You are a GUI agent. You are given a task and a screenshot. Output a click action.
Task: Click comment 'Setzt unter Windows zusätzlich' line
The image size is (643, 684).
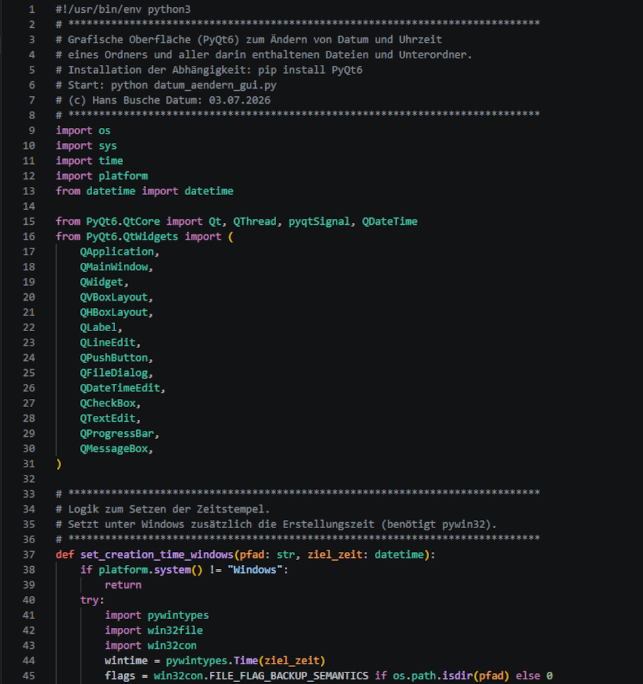[x=276, y=524]
